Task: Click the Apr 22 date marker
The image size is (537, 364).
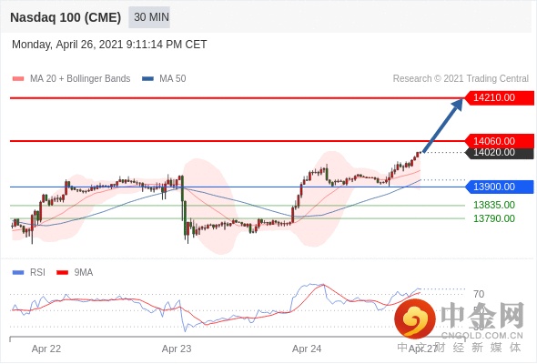Action: tap(46, 349)
